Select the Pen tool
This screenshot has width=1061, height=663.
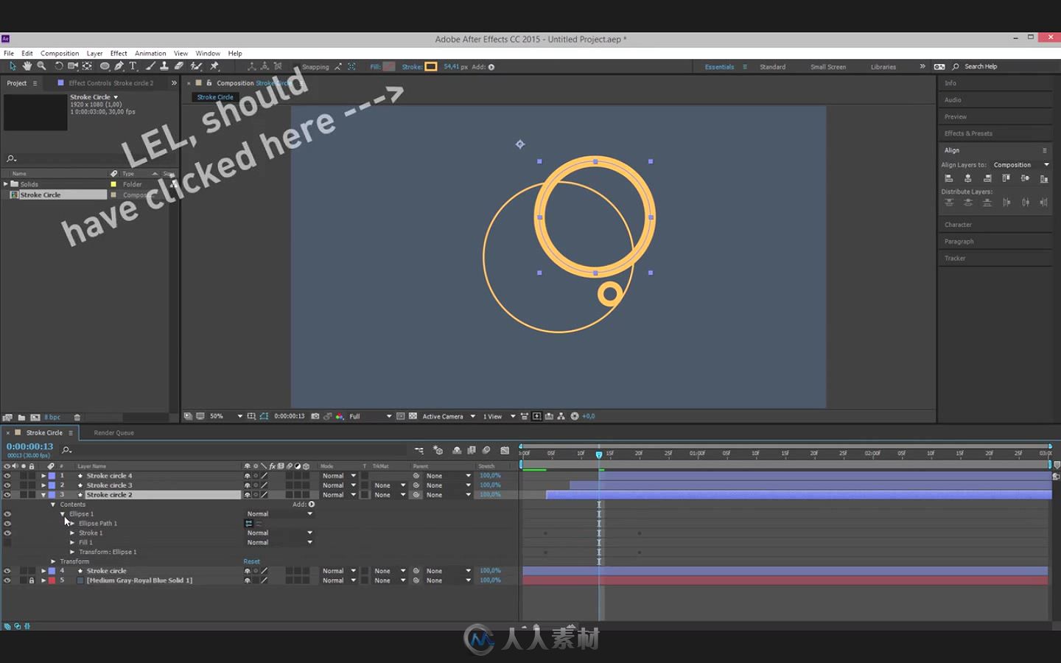point(119,66)
